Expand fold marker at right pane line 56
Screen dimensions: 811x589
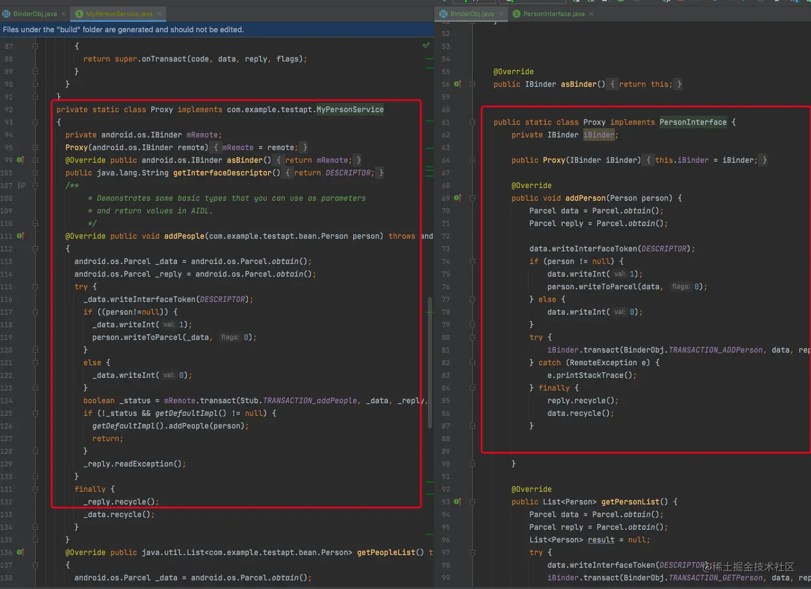[472, 84]
